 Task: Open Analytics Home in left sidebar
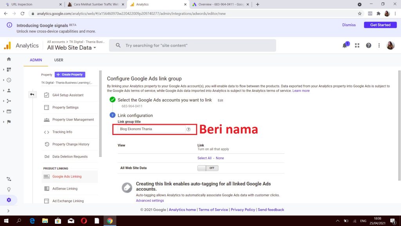pos(9,59)
